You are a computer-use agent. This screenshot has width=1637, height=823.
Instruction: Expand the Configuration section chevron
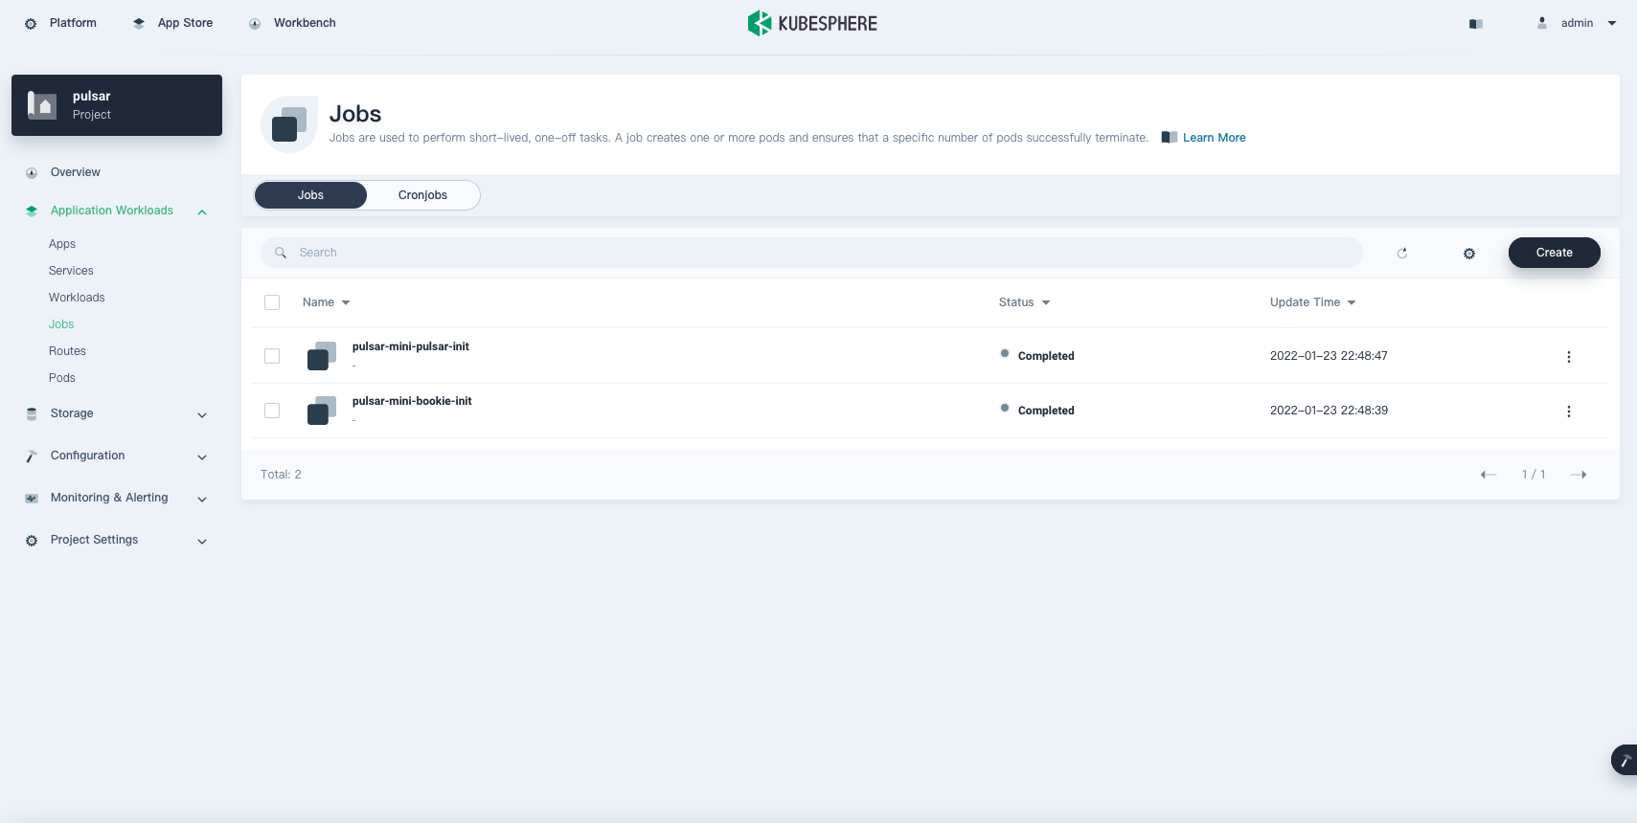(202, 457)
